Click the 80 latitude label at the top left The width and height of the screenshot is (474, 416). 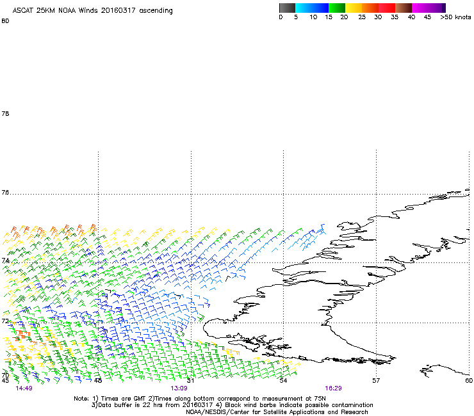click(5, 21)
